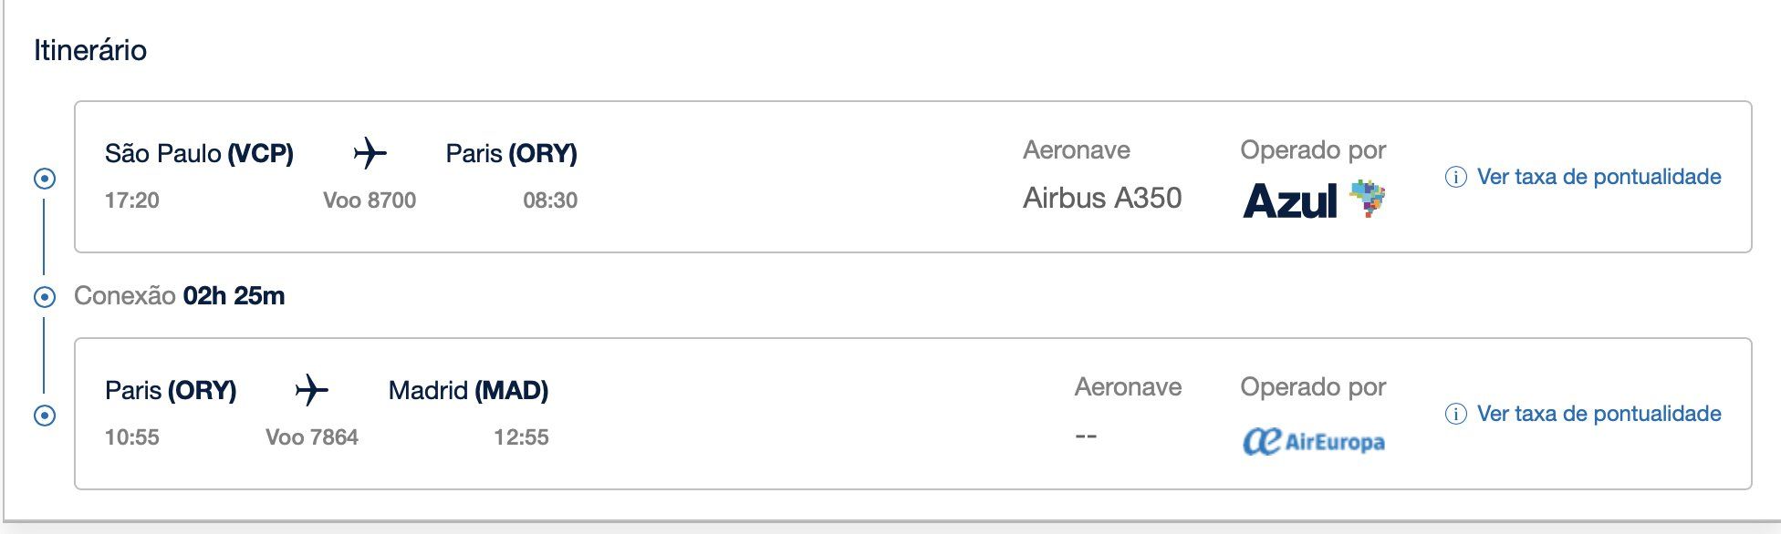Click the 'Voo 7864' flight number
This screenshot has height=534, width=1781.
(x=312, y=437)
